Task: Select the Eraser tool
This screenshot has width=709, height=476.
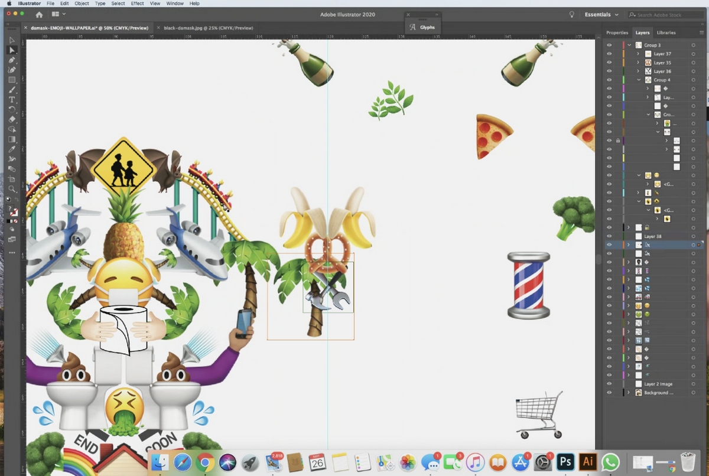Action: tap(12, 119)
